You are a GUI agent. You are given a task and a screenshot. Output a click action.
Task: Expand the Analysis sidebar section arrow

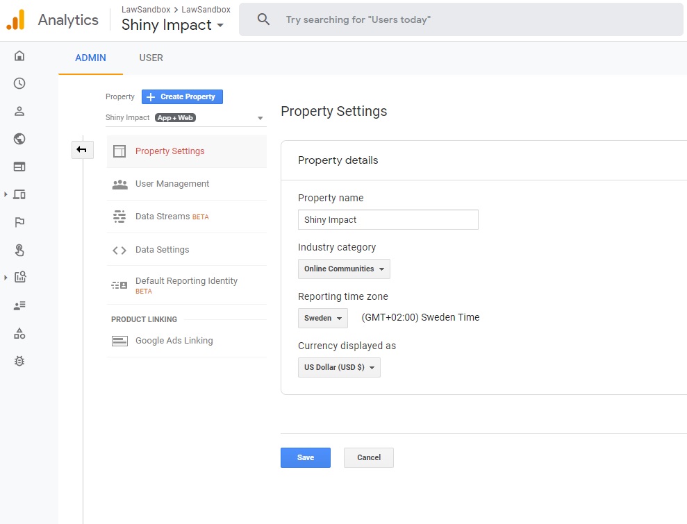(x=6, y=277)
